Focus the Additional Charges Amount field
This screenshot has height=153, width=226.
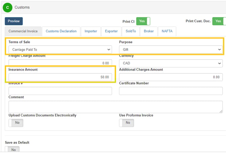click(170, 77)
